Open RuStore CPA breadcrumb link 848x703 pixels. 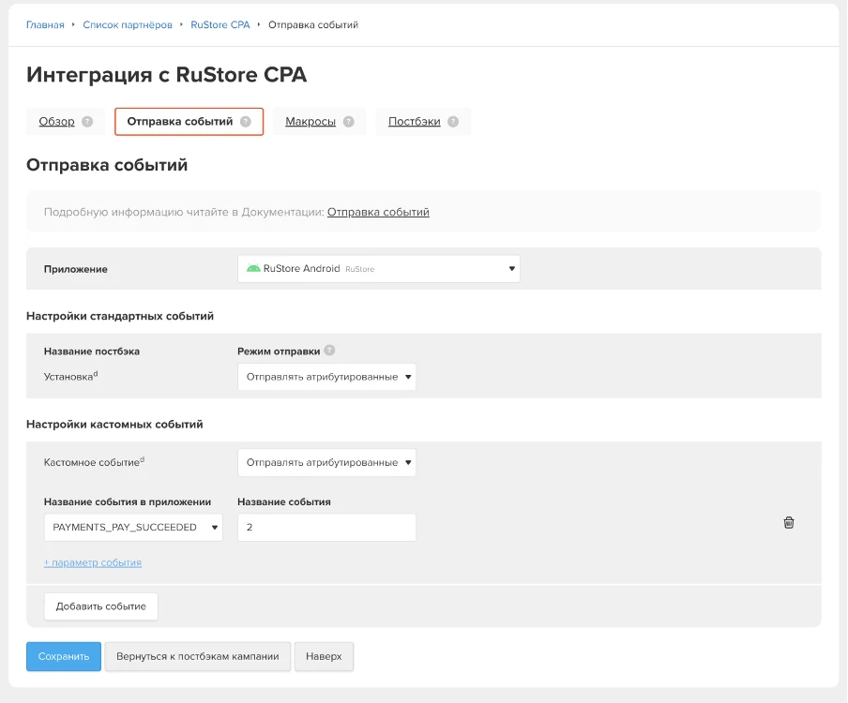[x=220, y=25]
